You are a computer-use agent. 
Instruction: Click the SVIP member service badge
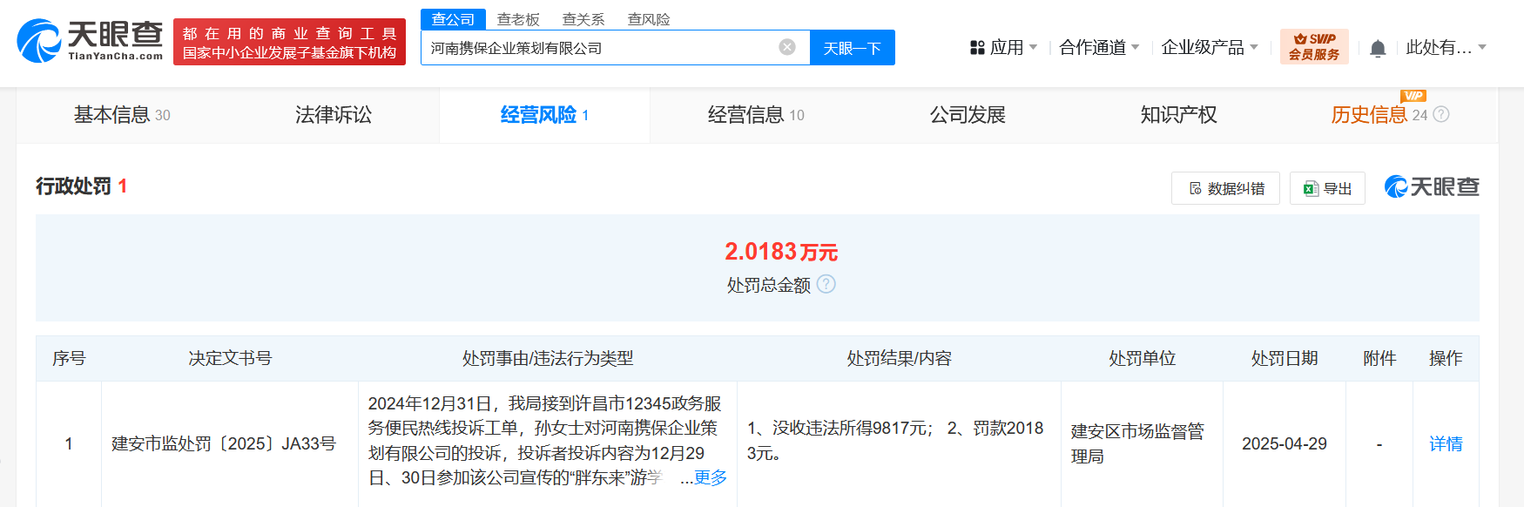point(1313,47)
